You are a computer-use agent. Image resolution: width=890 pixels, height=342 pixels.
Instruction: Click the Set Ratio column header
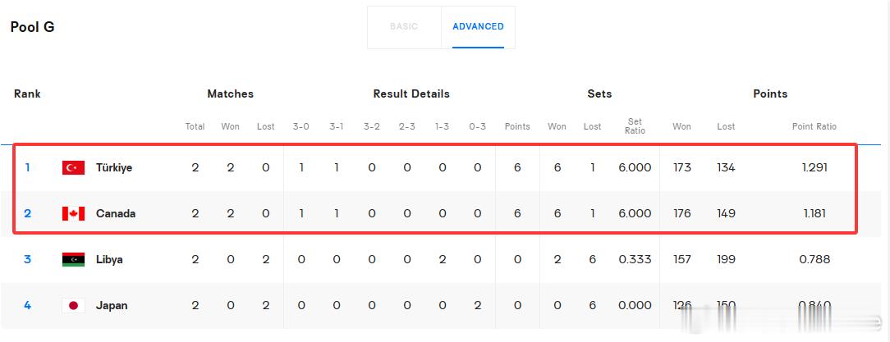[x=635, y=126]
